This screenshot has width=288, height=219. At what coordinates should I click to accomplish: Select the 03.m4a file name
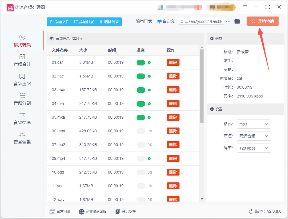[x=58, y=90]
